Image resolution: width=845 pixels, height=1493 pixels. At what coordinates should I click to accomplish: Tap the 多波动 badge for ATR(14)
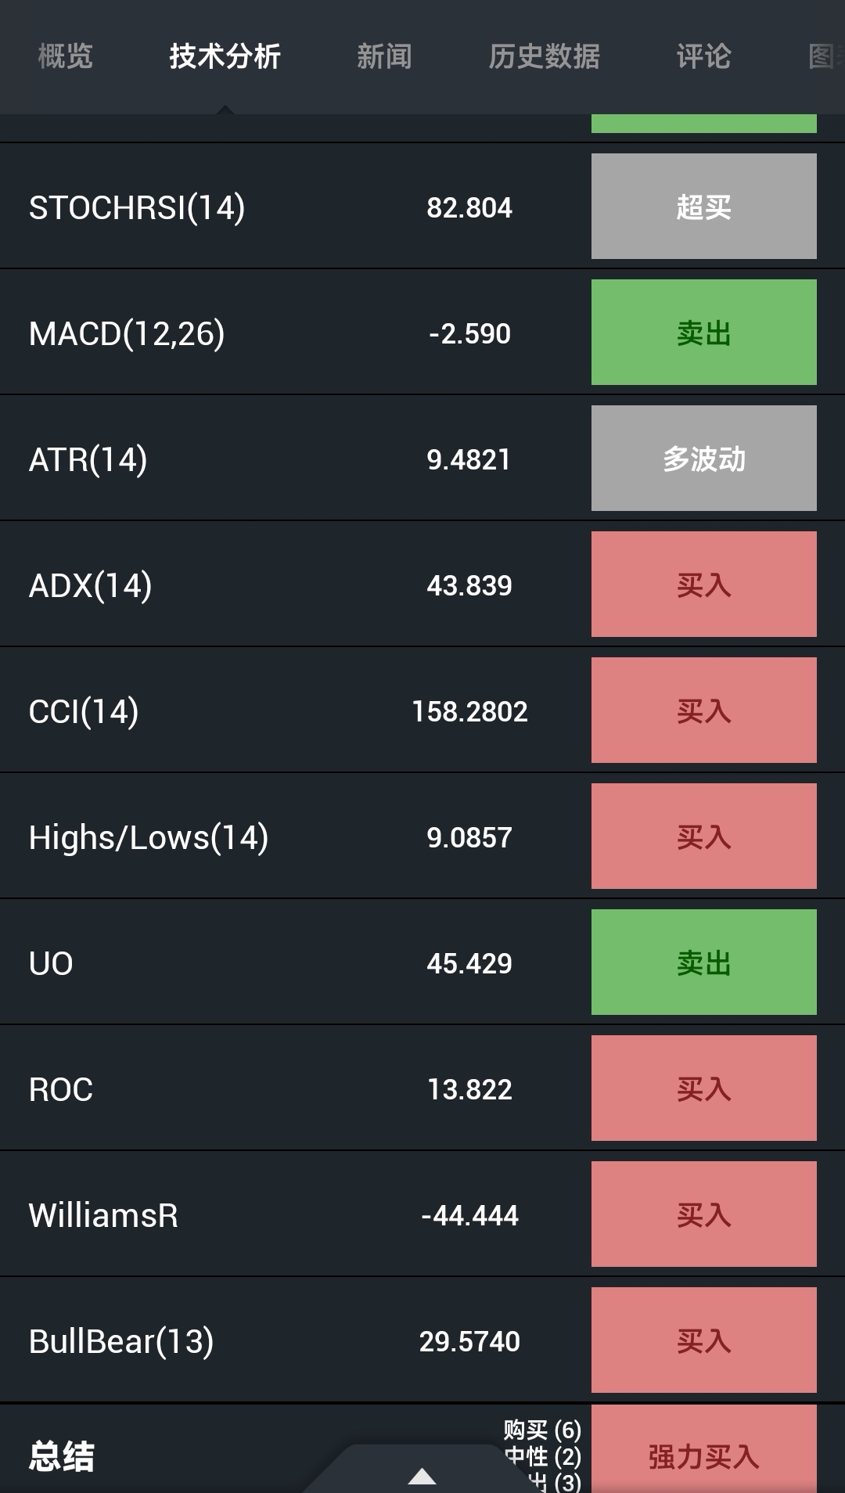click(703, 459)
